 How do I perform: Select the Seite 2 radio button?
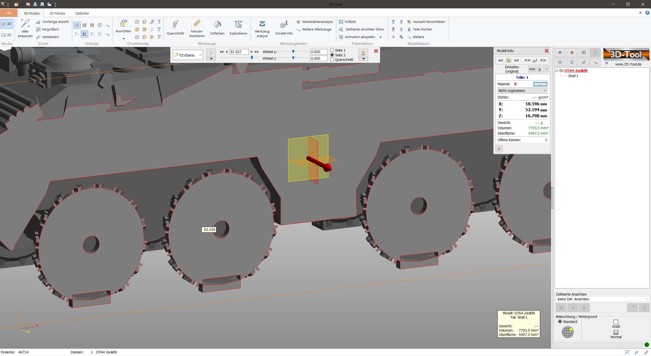click(x=332, y=55)
